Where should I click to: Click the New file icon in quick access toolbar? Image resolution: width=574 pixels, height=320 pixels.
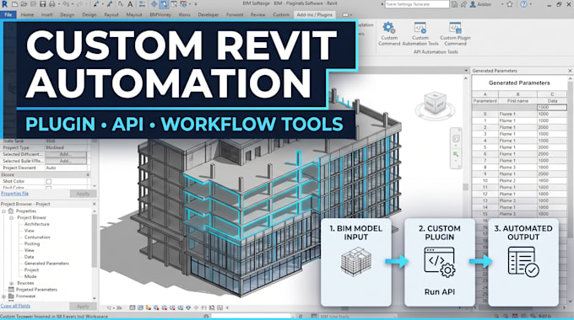point(14,4)
